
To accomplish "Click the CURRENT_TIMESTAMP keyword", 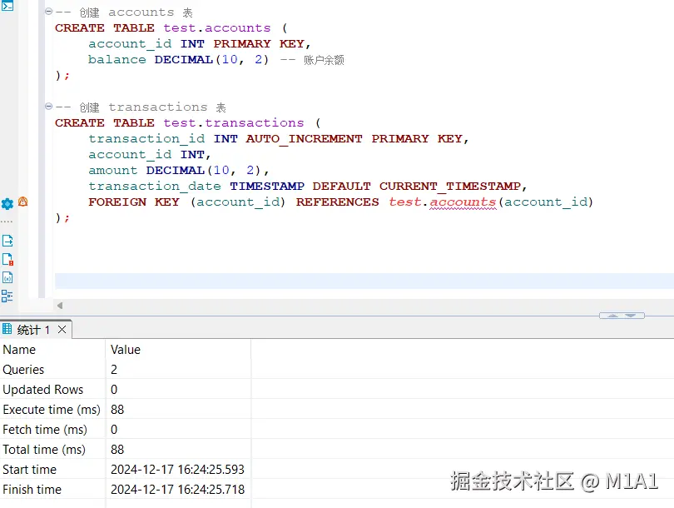I will 450,187.
